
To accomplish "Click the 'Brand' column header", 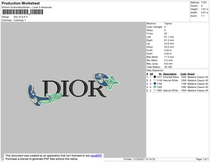I will click(x=191, y=74).
